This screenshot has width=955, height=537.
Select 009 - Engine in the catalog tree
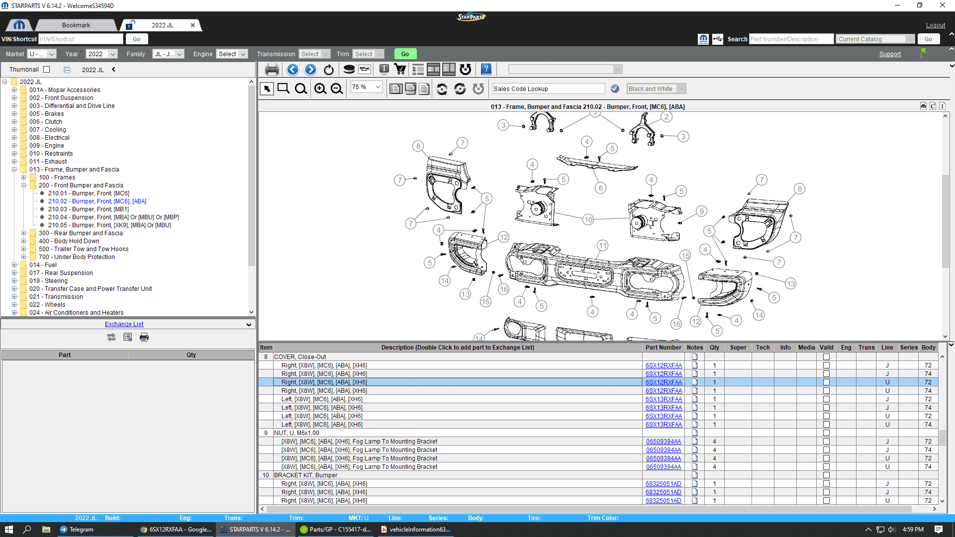(x=46, y=146)
